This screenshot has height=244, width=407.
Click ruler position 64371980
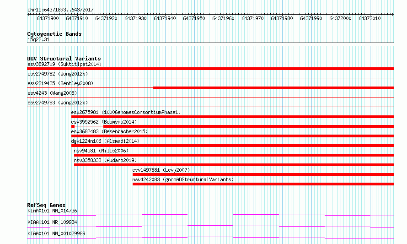282,18
